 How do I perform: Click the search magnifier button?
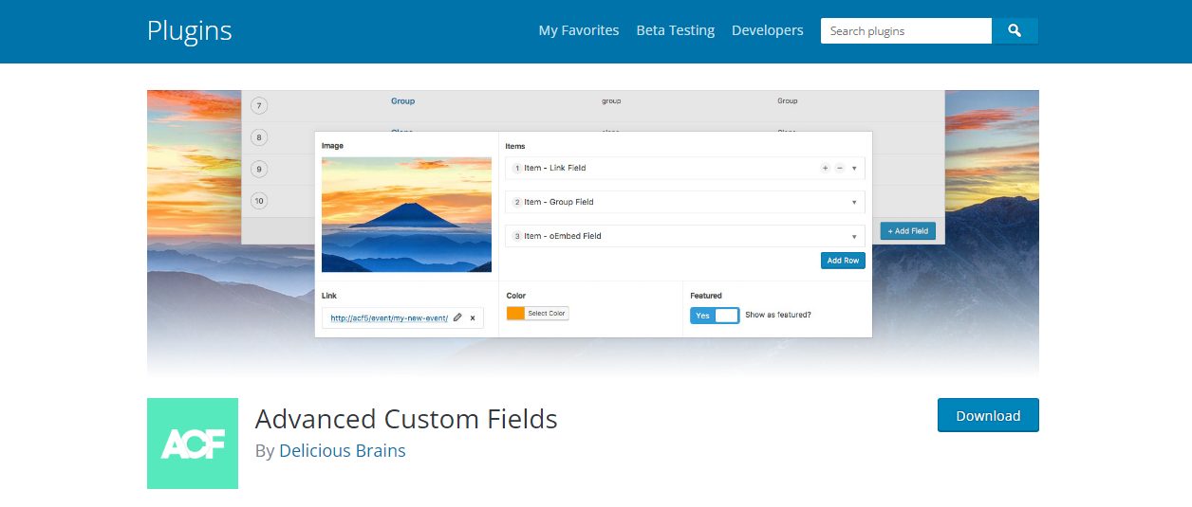[x=1015, y=30]
